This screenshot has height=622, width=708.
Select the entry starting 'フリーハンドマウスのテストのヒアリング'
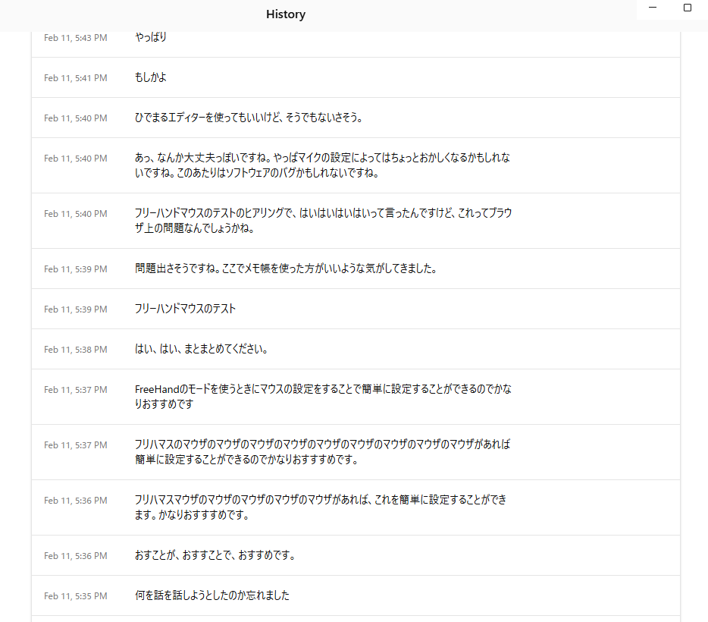(x=322, y=221)
